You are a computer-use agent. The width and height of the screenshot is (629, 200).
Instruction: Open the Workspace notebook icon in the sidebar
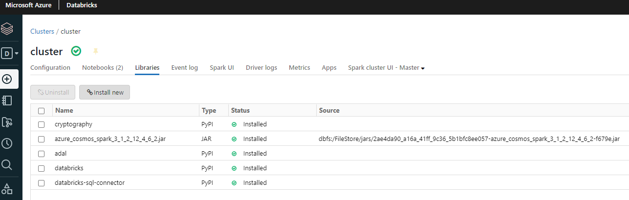7,100
